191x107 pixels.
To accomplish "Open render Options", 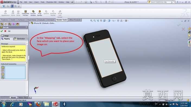I will tap(46, 12).
